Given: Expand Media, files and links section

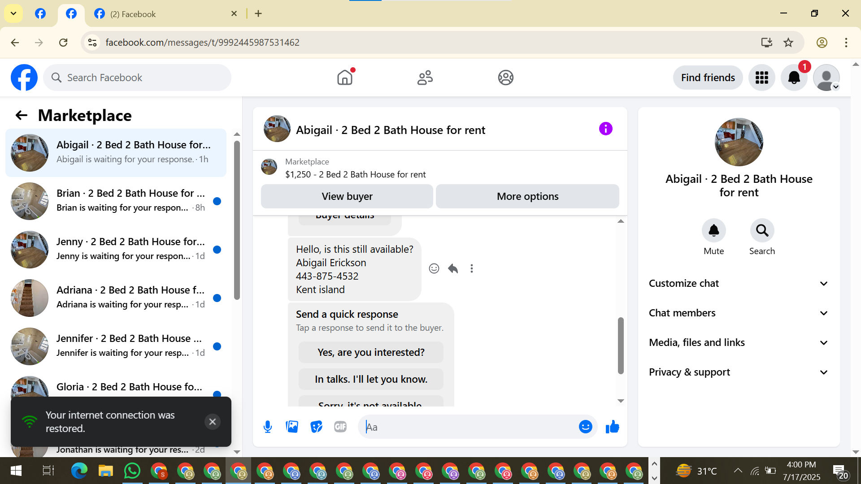Looking at the screenshot, I should [739, 343].
